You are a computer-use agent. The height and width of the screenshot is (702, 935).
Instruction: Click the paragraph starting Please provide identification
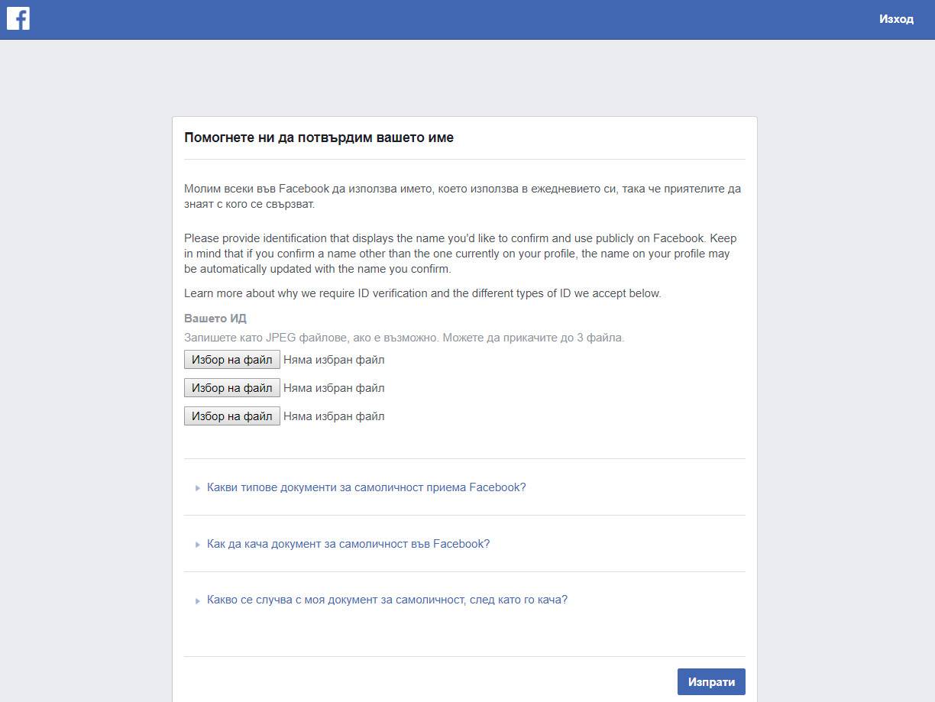(461, 254)
